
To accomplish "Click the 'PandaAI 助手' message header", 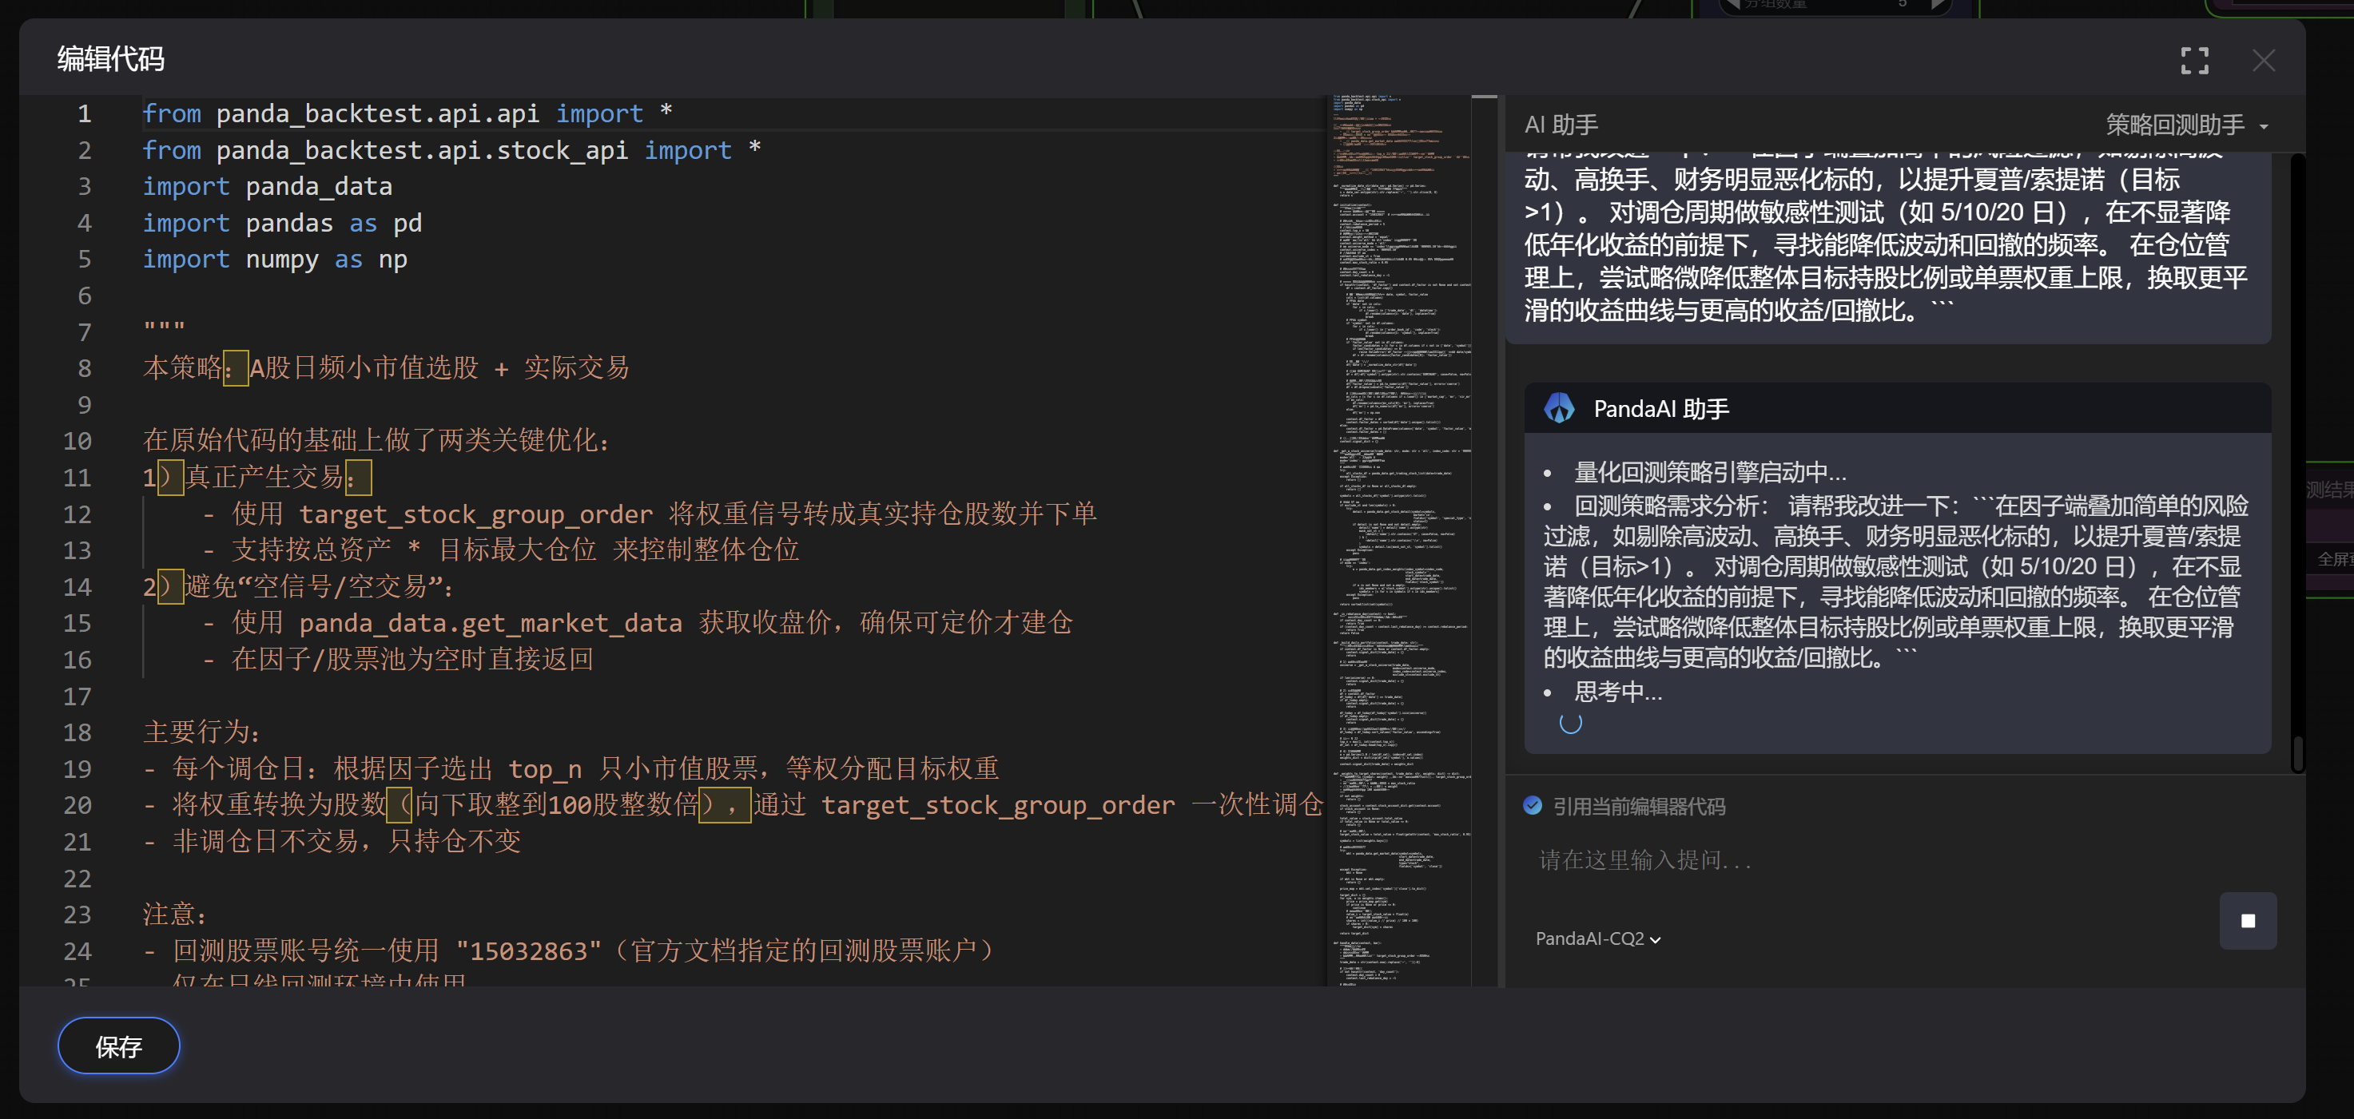I will pyautogui.click(x=1660, y=408).
